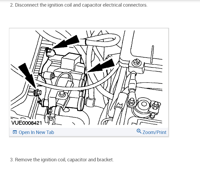
Task: Click the upper-left black arrow pointing at connector
Action: 66,42
